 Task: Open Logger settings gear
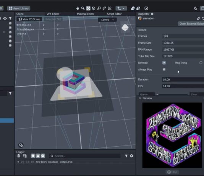[x=132, y=156]
